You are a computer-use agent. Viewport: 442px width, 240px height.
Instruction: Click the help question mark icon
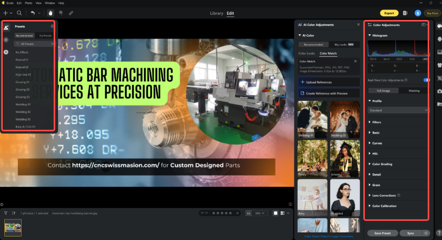(439, 233)
